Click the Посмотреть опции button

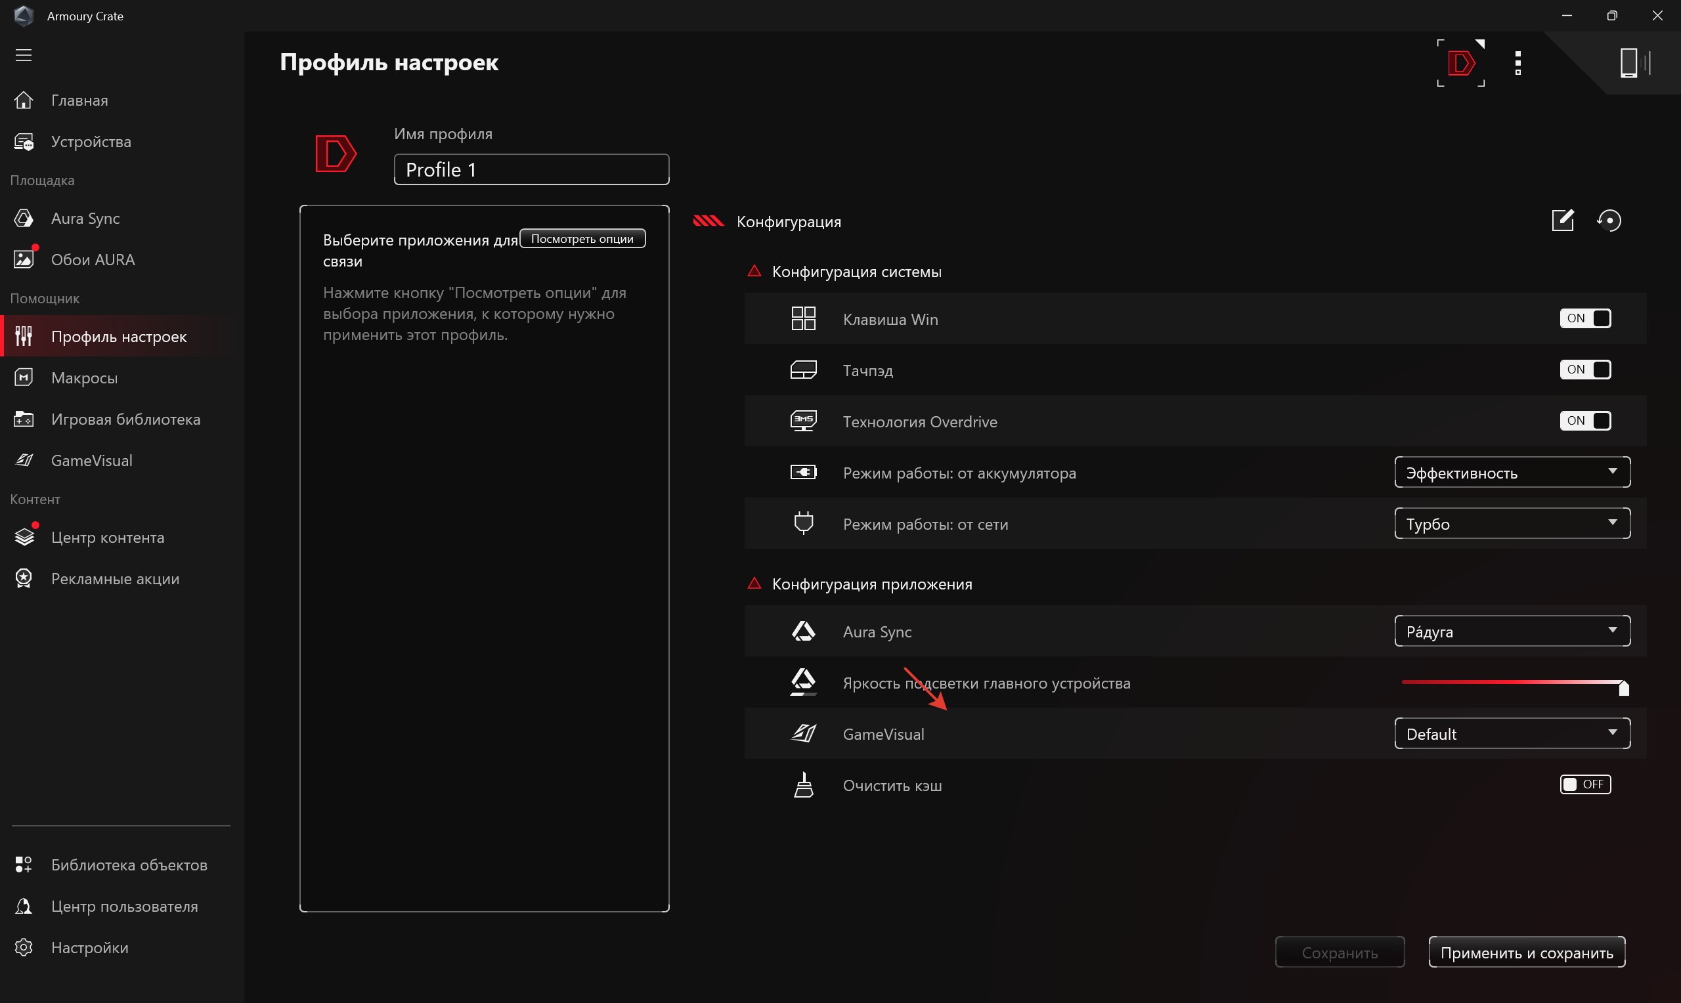click(x=582, y=238)
